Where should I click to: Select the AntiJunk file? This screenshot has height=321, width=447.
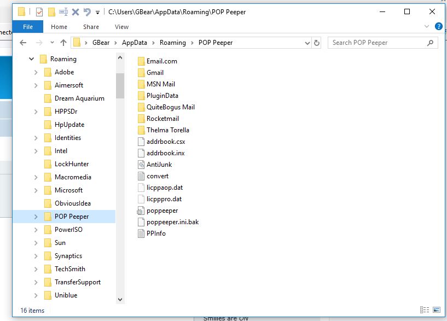pos(155,165)
